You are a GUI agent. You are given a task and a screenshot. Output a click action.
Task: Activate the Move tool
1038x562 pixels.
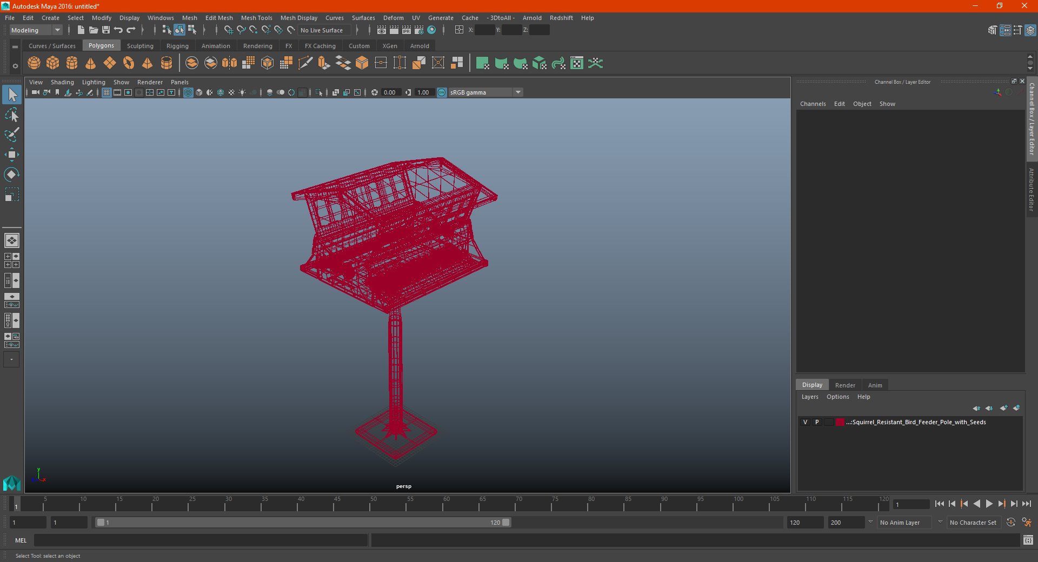click(12, 155)
